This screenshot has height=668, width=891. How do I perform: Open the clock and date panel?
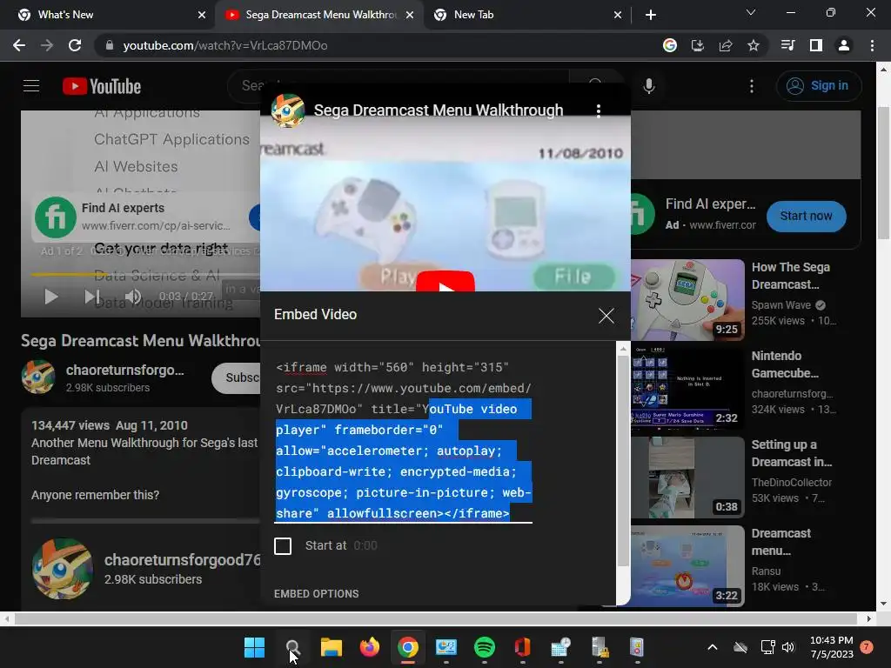[x=831, y=647]
